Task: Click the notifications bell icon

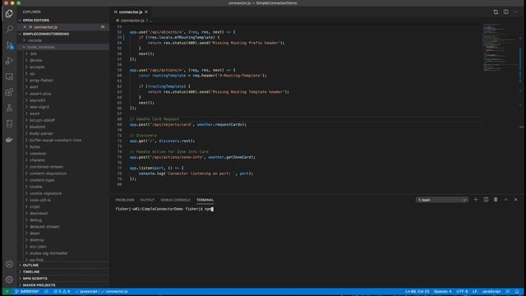Action: click(x=517, y=291)
